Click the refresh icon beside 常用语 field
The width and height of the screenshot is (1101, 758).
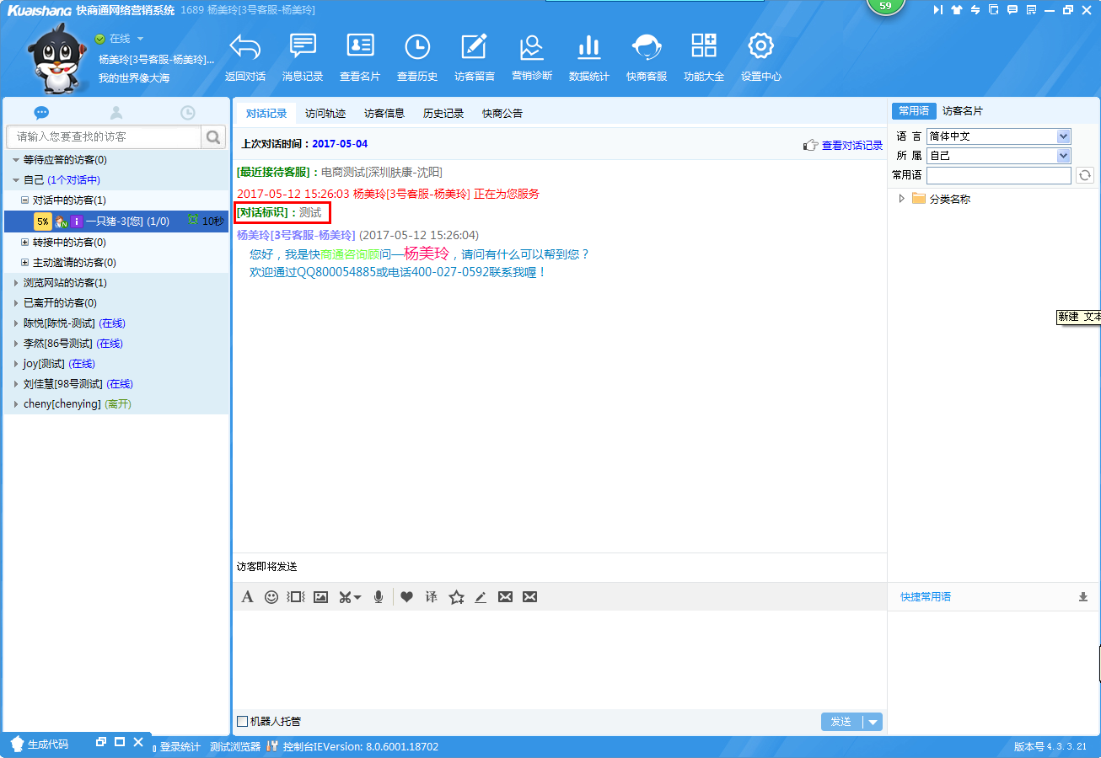[x=1085, y=175]
